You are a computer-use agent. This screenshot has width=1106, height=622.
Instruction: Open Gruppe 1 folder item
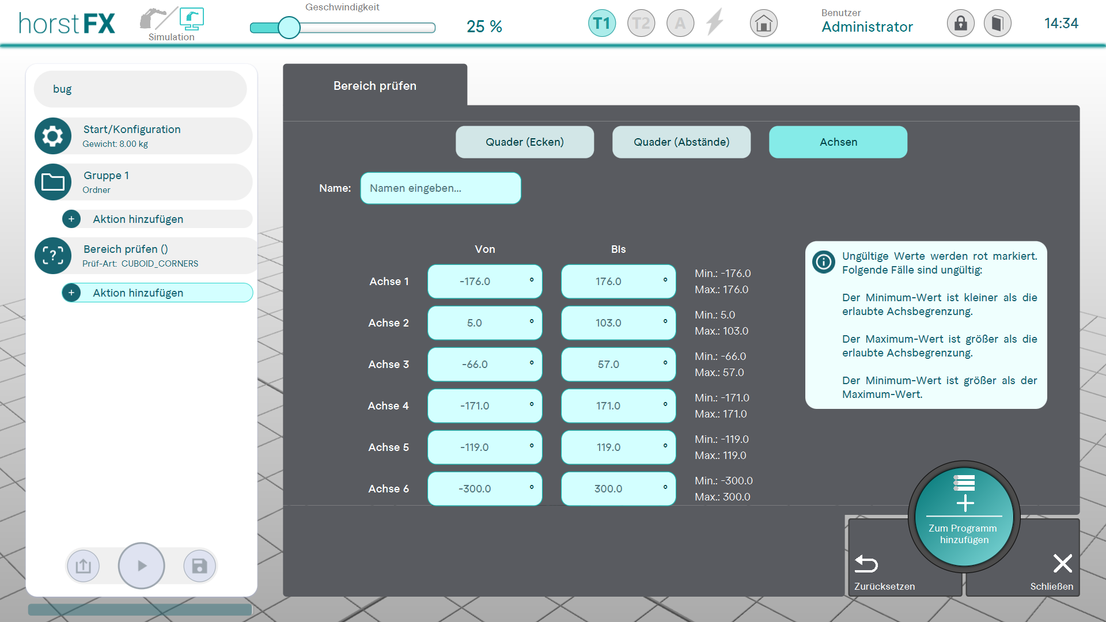coord(143,182)
